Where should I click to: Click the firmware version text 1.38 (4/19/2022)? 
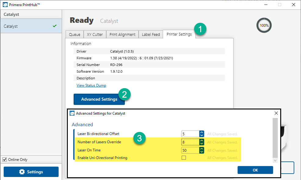[x=124, y=58]
